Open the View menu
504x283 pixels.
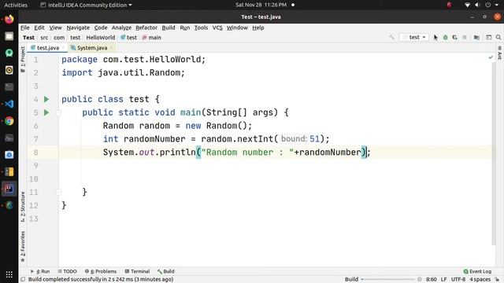55,28
